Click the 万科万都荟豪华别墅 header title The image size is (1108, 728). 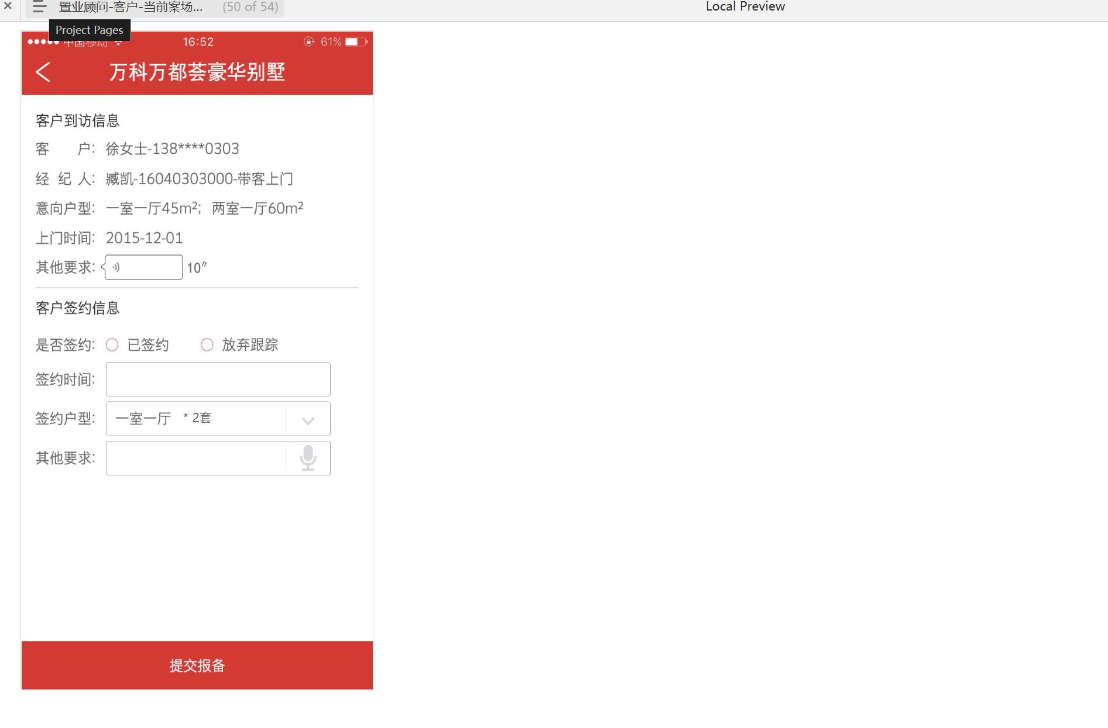pos(197,72)
